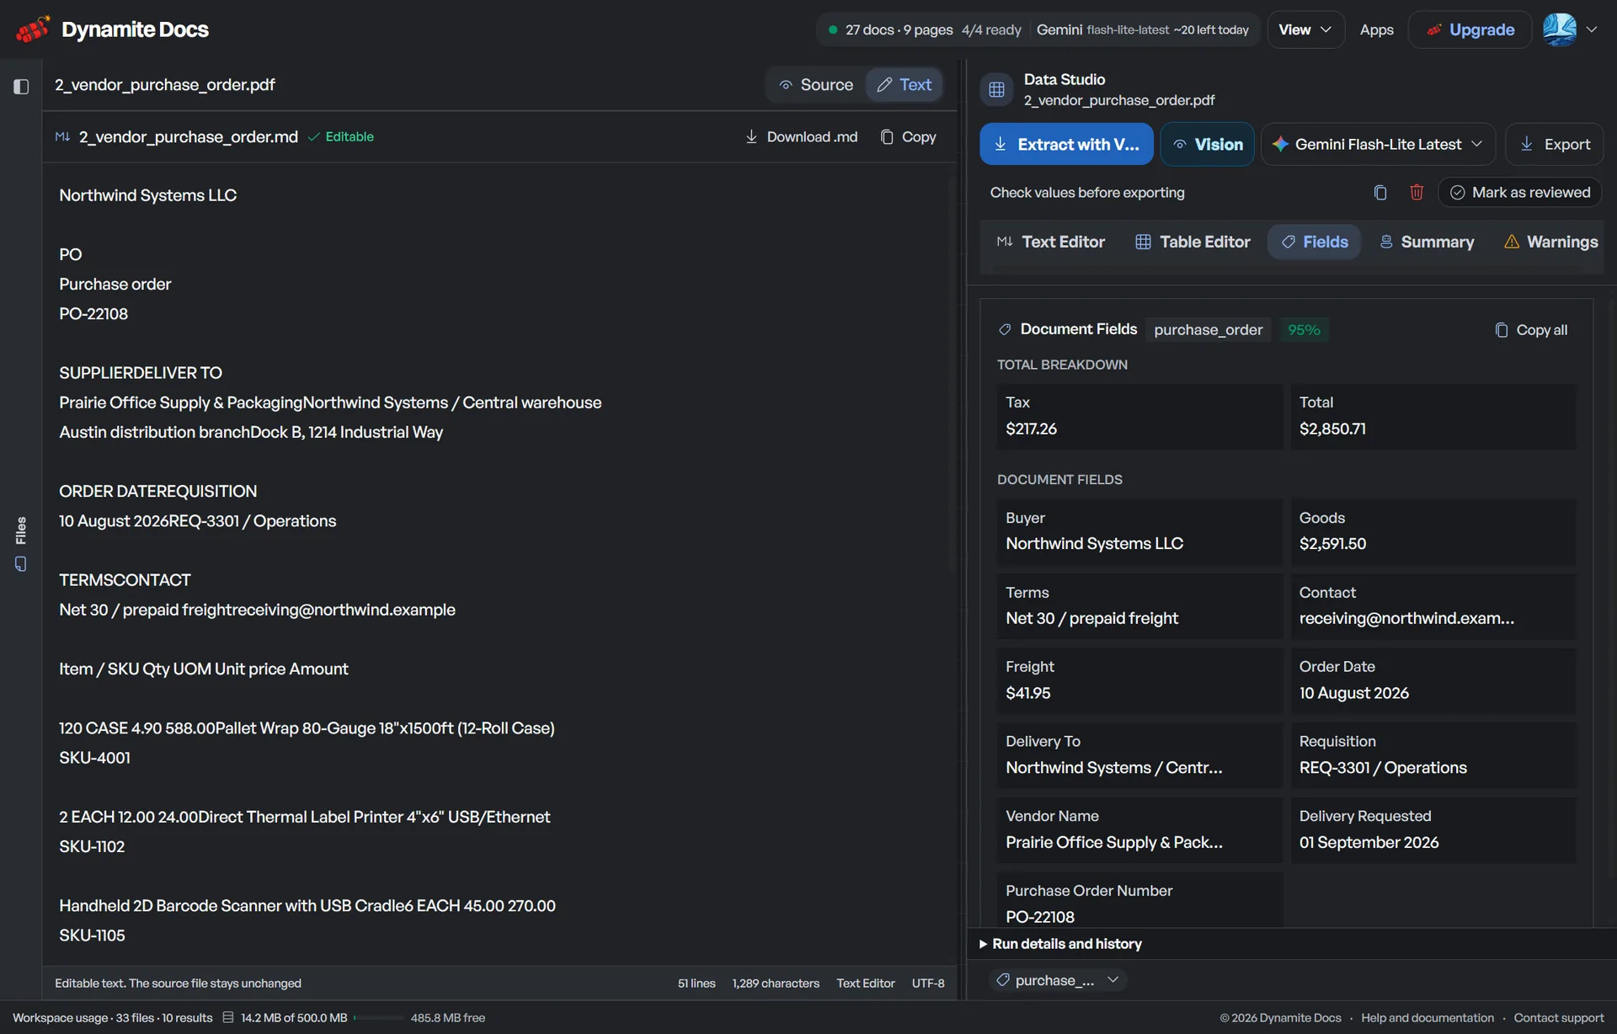The image size is (1617, 1034).
Task: Copy the markdown text
Action: point(908,136)
